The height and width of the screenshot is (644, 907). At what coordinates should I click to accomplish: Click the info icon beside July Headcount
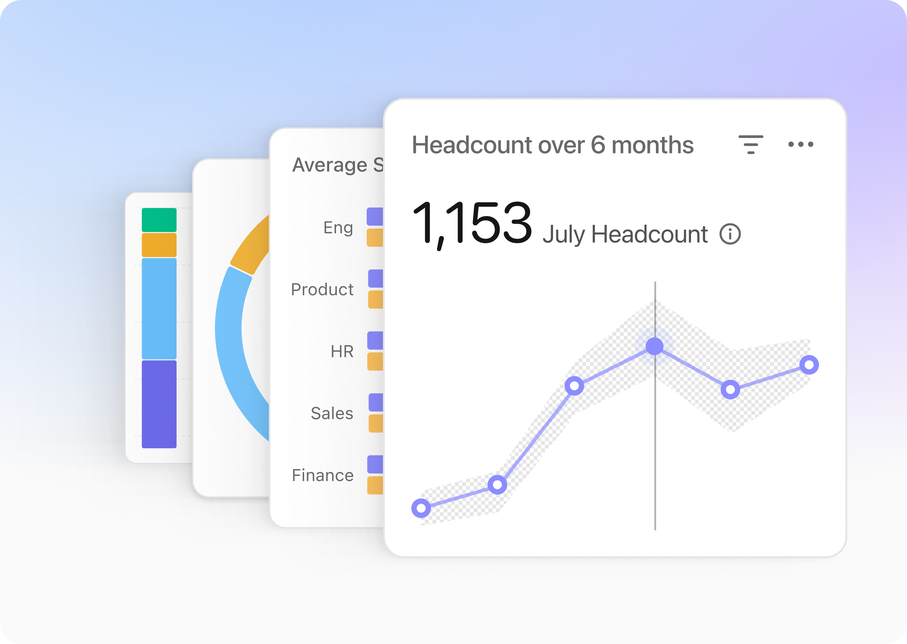click(730, 234)
